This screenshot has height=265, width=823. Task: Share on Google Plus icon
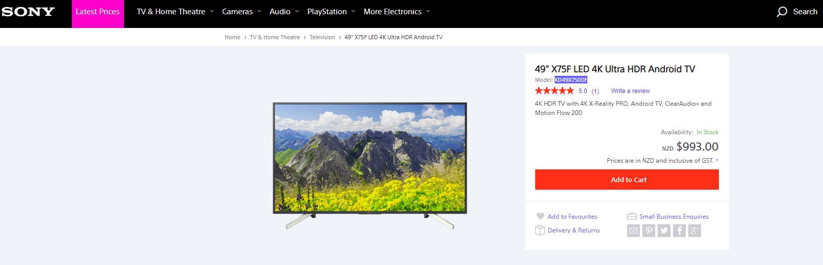pyautogui.click(x=694, y=231)
